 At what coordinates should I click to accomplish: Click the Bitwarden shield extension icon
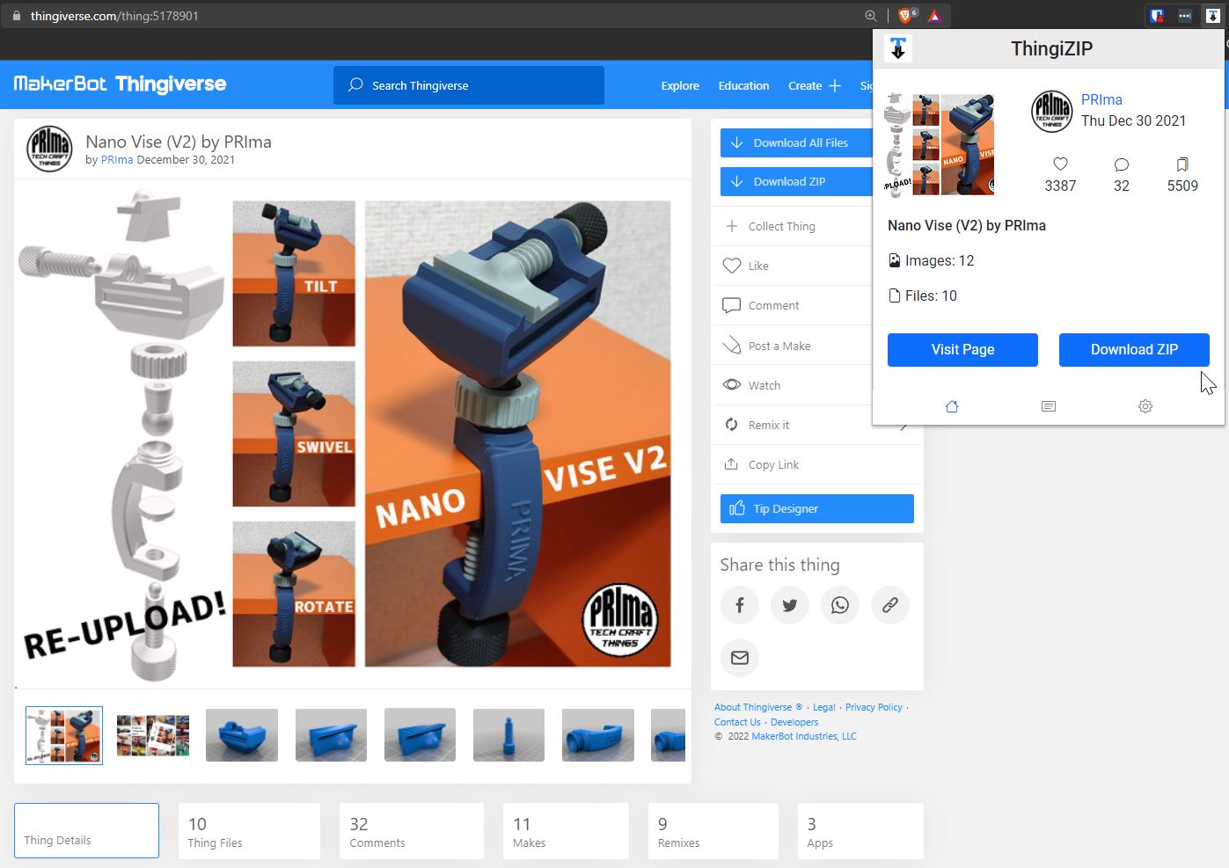pos(1157,16)
